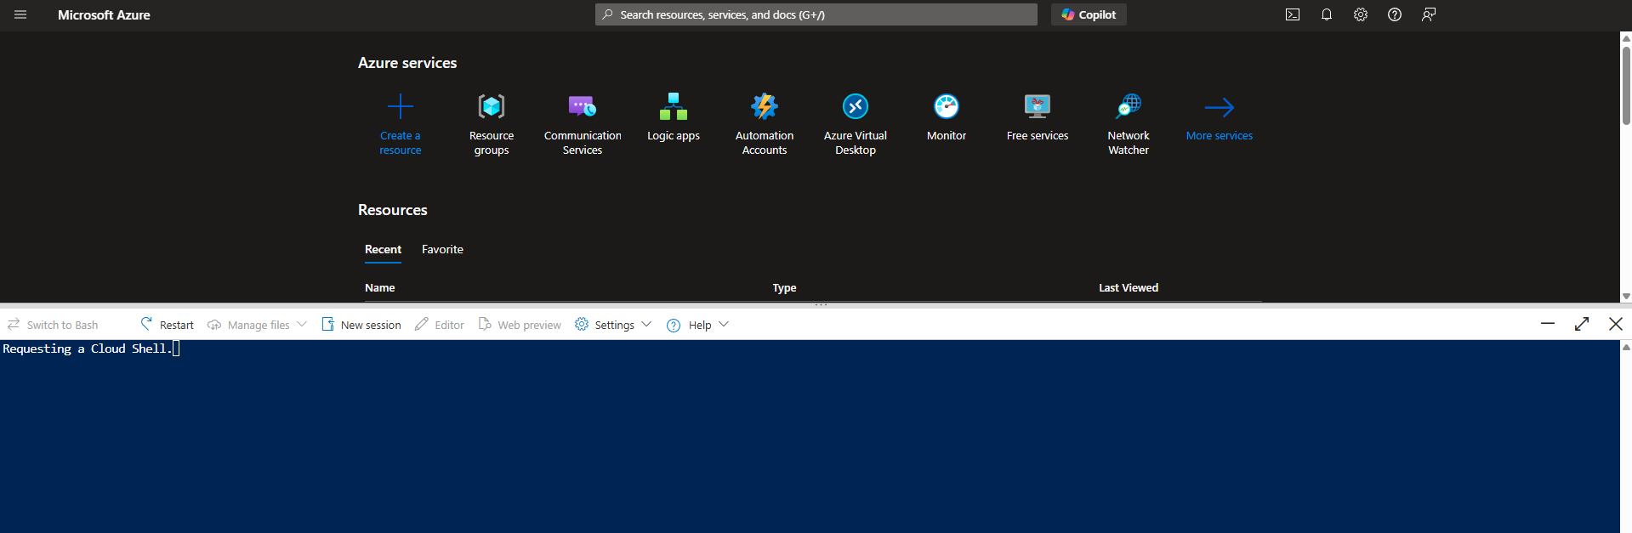Close the Cloud Shell pane
This screenshot has height=533, width=1632.
tap(1616, 324)
